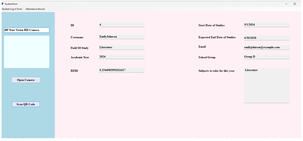Minimize the StudentForm window

(x=286, y=4)
